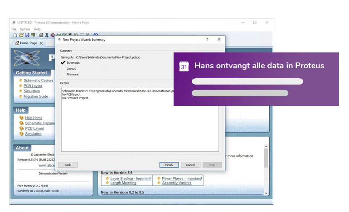Click the red PCB Layout toolbar icon
This screenshot has height=212, width=349.
[x=53, y=35]
